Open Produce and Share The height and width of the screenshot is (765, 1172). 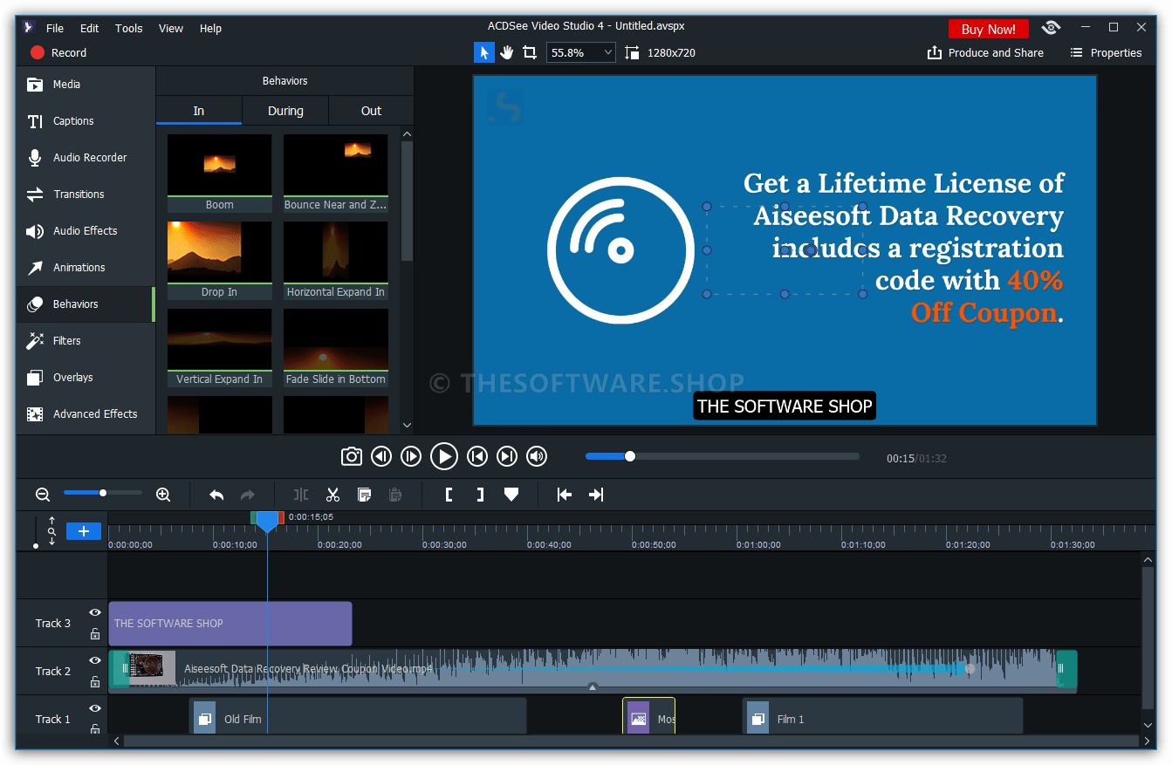click(985, 52)
